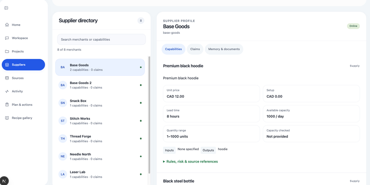Image resolution: width=370 pixels, height=185 pixels.
Task: Open the Memory & documents tab
Action: (x=224, y=49)
